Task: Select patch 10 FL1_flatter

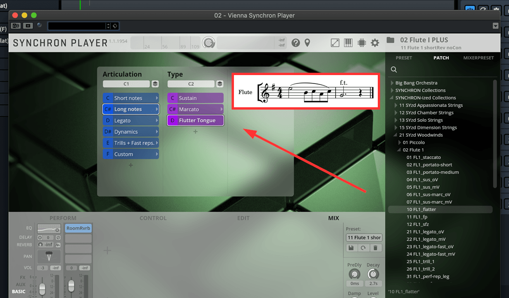Action: tap(440, 209)
